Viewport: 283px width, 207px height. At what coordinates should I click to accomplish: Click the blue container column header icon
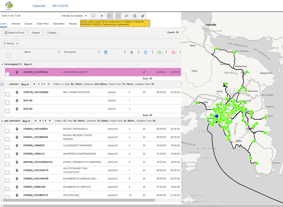pos(106,53)
